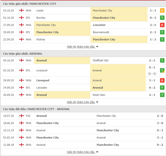Click the 12.08.18 head-to-head match row date
The height and width of the screenshot is (156, 166).
pyautogui.click(x=8, y=145)
